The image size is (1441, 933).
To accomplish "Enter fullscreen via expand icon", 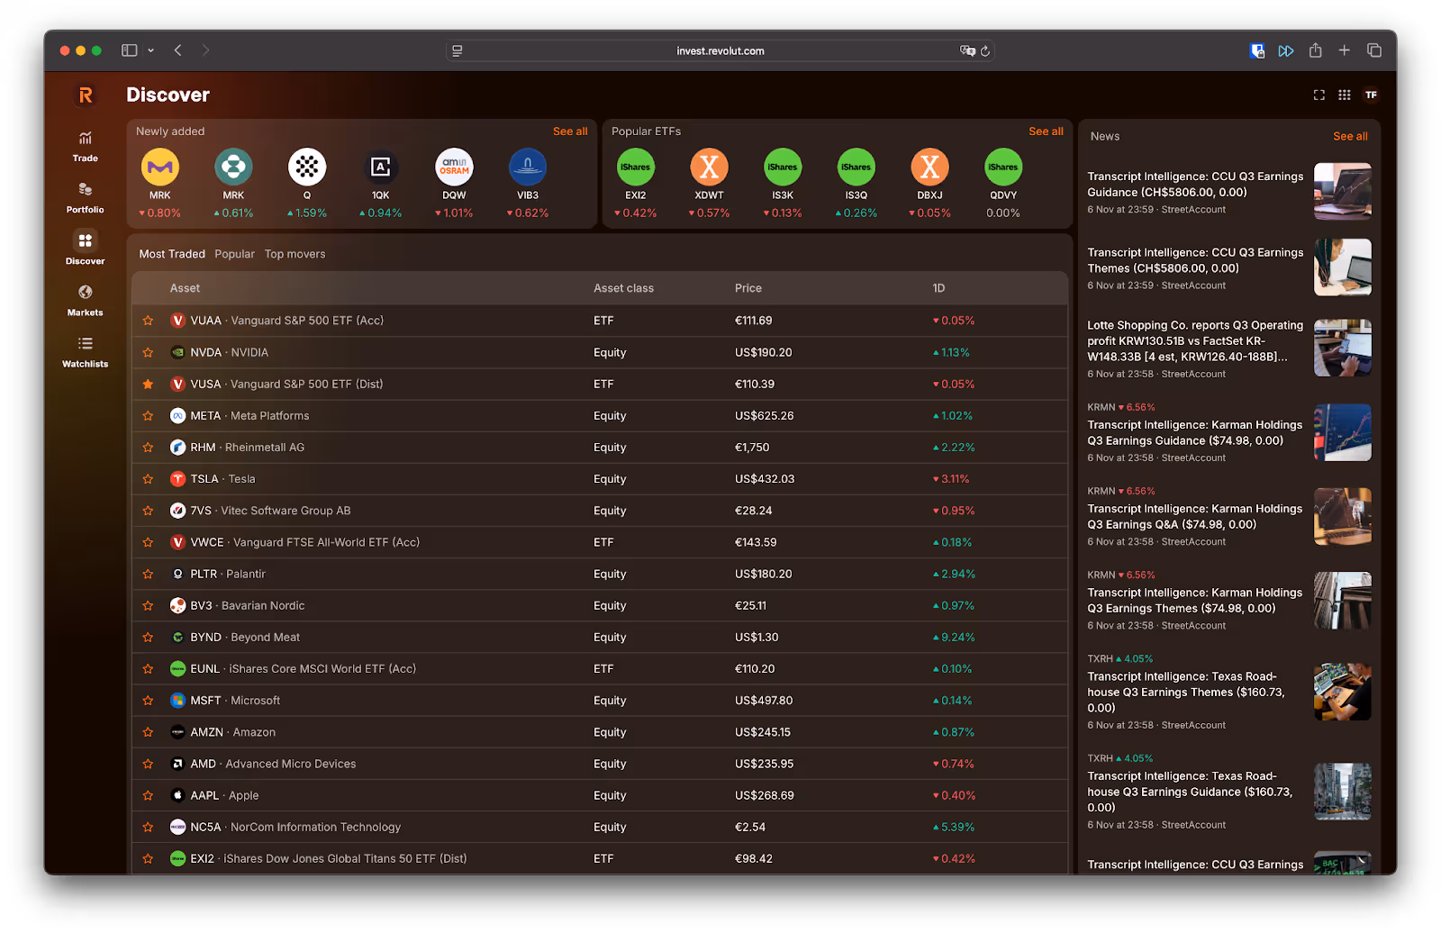I will [x=1319, y=95].
